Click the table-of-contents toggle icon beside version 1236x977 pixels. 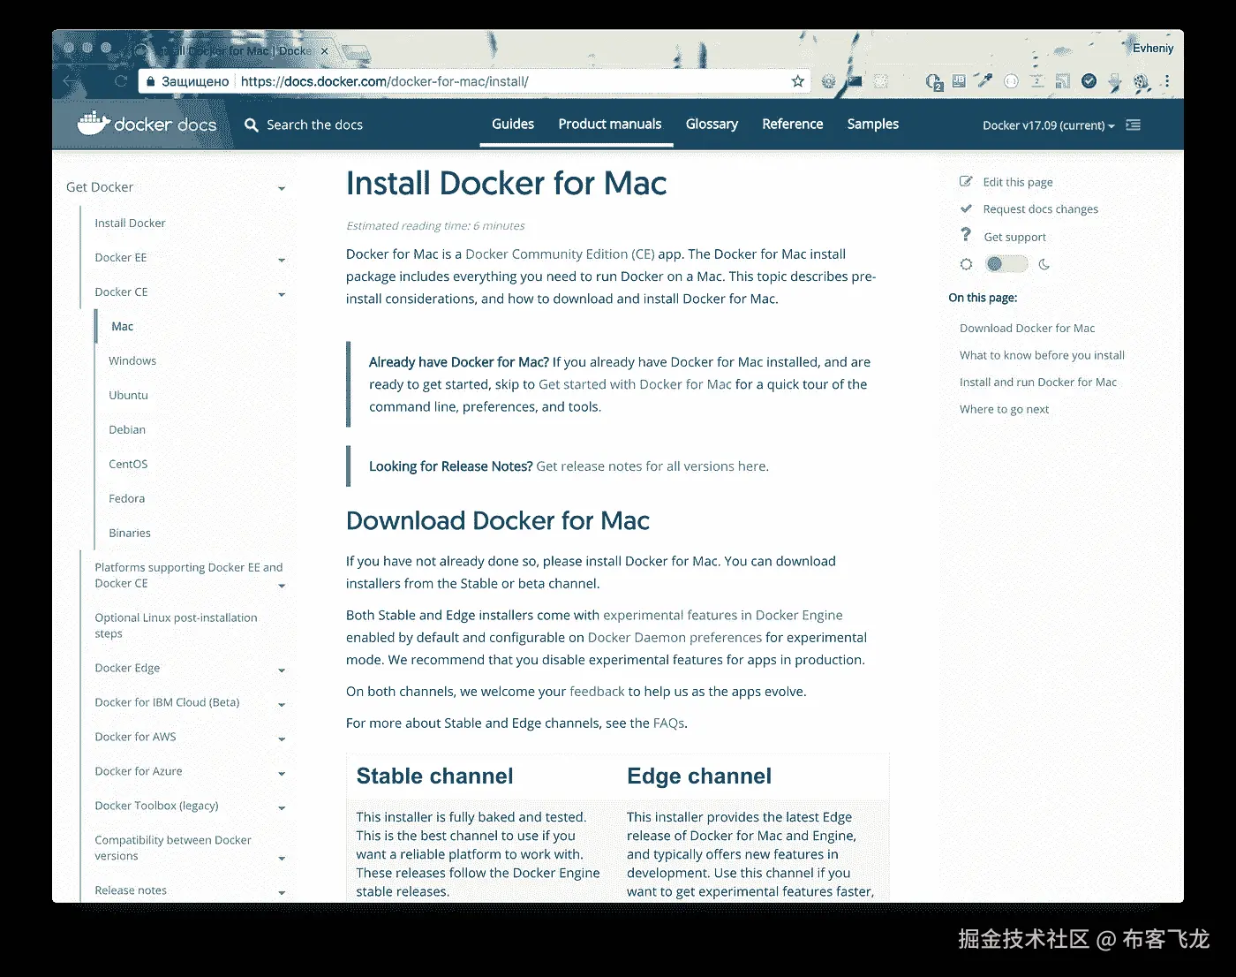1134,125
